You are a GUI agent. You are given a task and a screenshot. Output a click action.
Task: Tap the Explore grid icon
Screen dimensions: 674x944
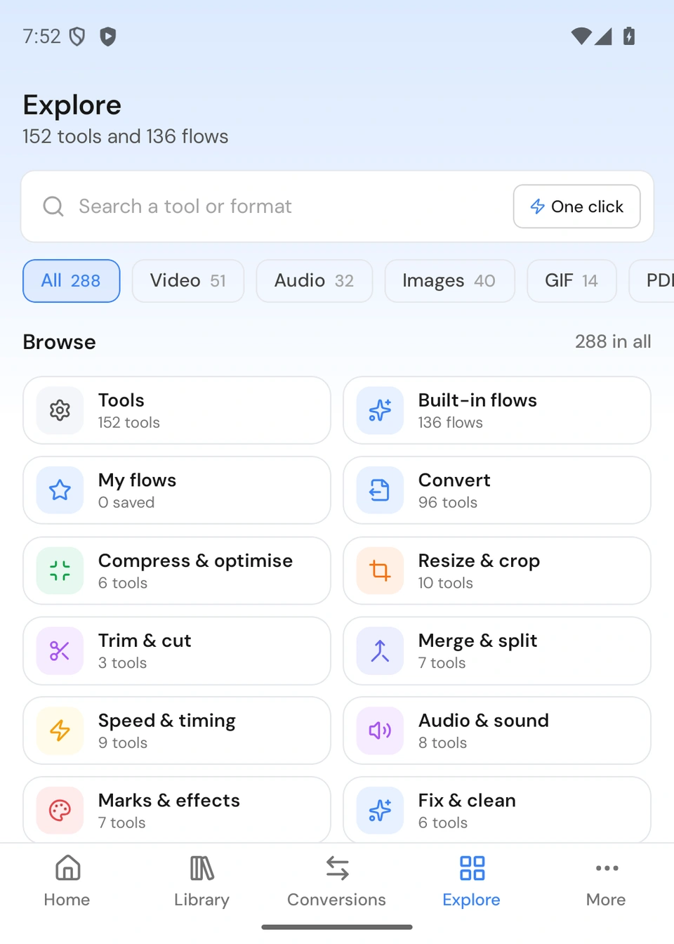472,868
